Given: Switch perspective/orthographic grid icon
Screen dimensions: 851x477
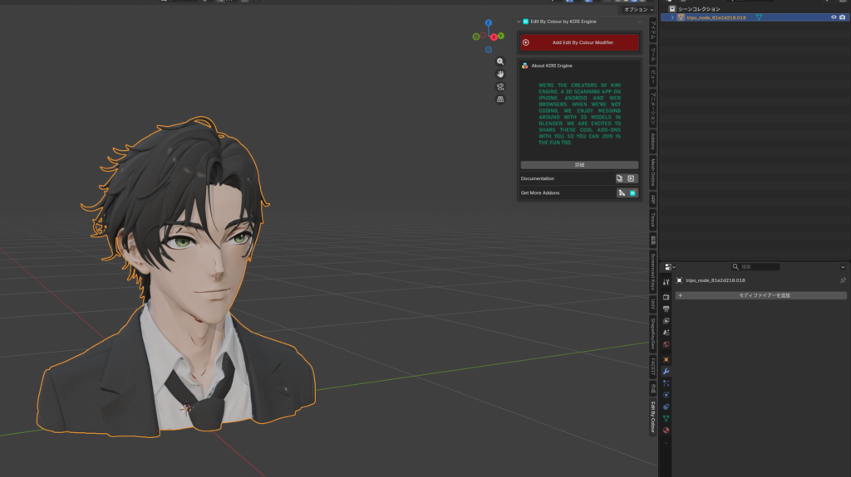Looking at the screenshot, I should (500, 99).
